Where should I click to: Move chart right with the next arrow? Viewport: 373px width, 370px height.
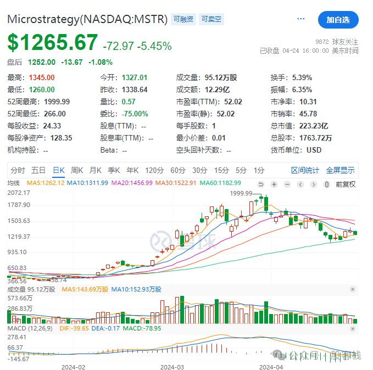pos(314,184)
